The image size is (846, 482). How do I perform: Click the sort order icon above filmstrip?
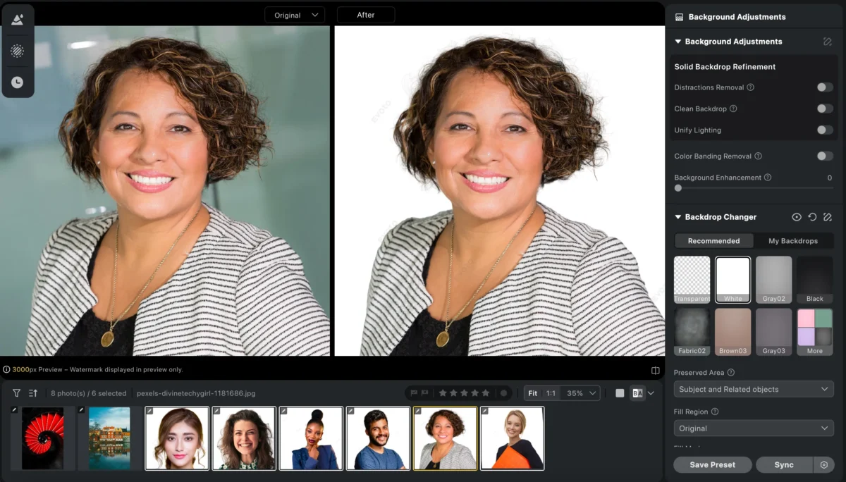[x=33, y=393]
